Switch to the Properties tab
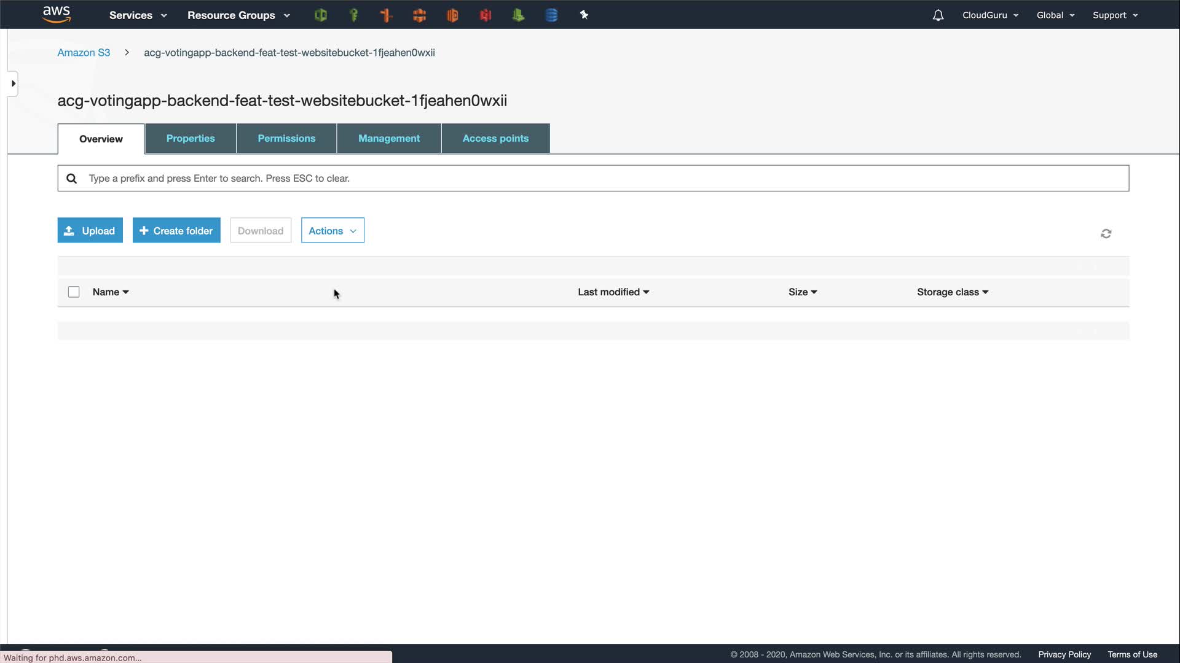The height and width of the screenshot is (663, 1180). (191, 139)
